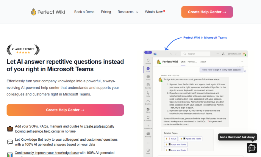Open the create professionally looking help center link

point(65,129)
